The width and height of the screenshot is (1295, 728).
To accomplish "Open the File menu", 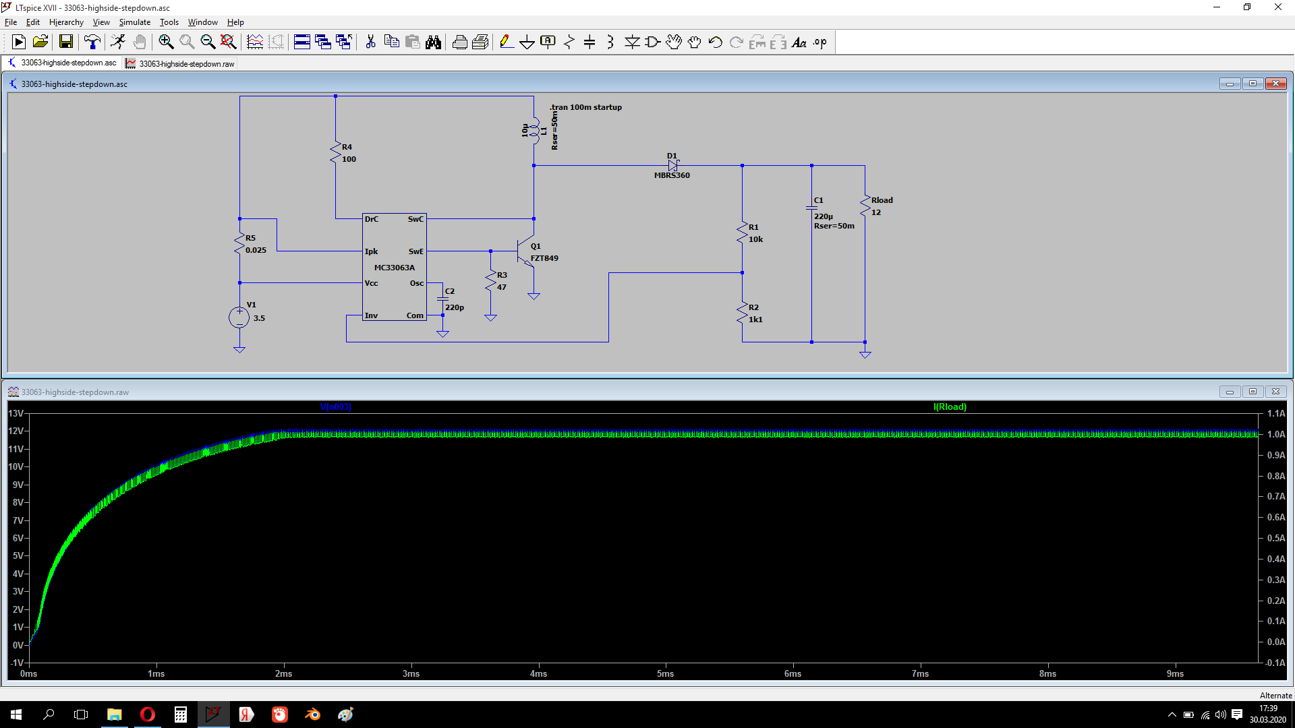I will coord(11,22).
